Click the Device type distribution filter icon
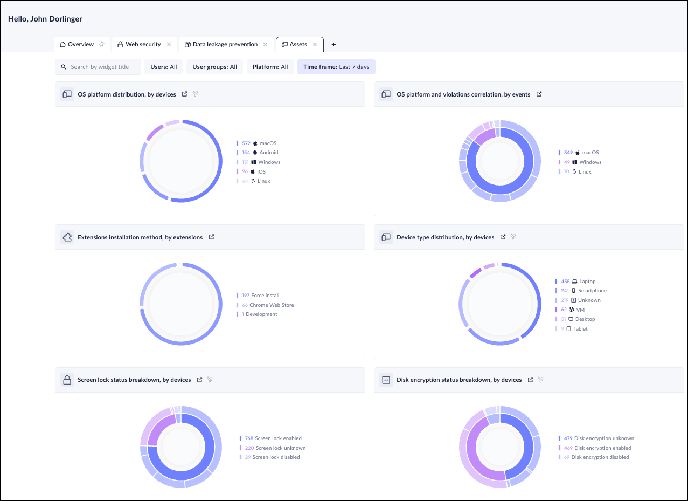This screenshot has height=501, width=688. [513, 237]
